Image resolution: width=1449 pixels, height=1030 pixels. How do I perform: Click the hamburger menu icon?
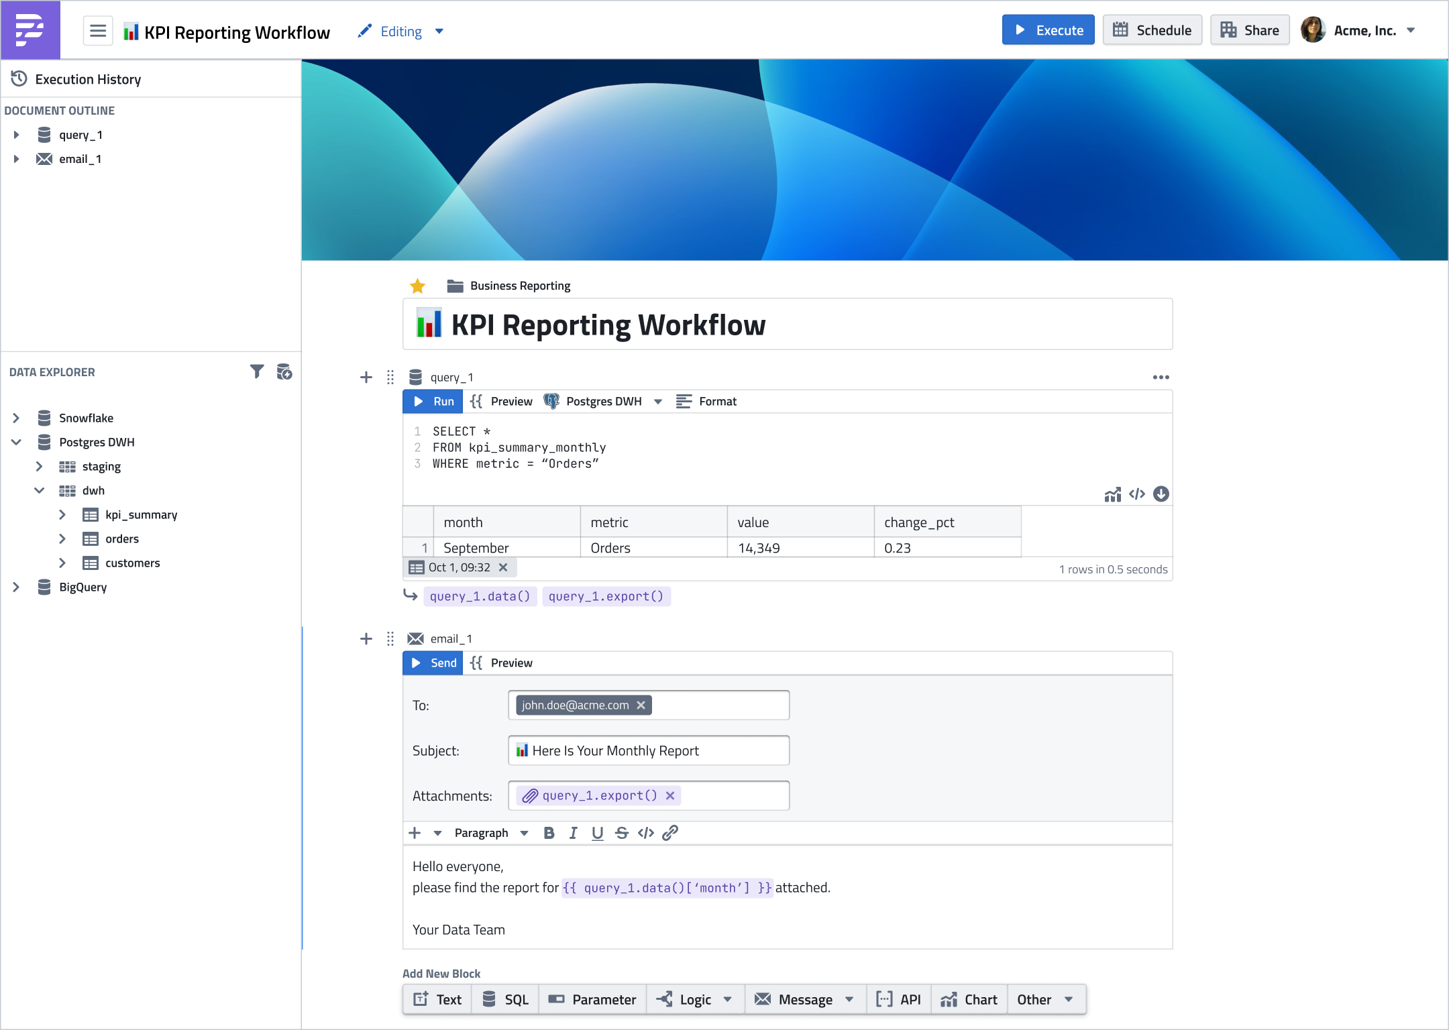click(x=98, y=31)
